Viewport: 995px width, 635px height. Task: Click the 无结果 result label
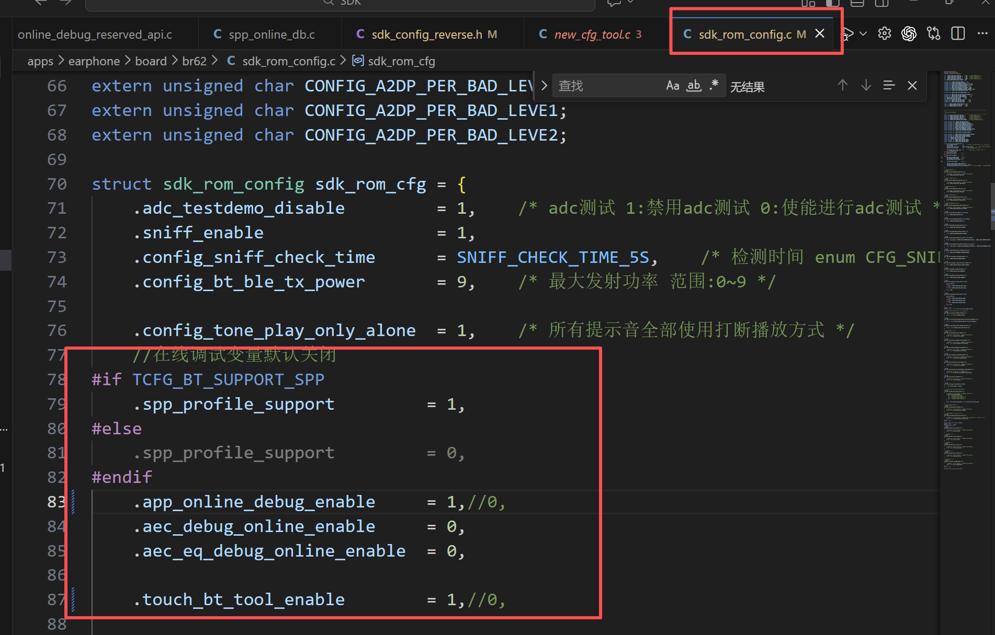[x=748, y=87]
